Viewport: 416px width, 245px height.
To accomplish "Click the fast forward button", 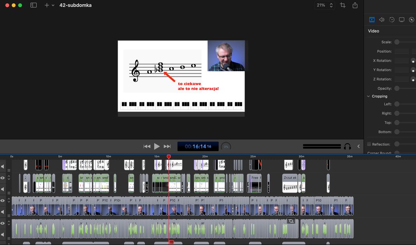I will (x=167, y=146).
